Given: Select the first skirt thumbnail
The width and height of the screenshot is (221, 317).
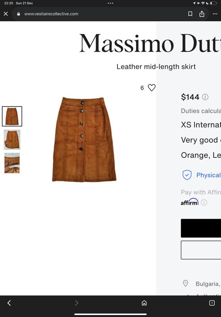Looking at the screenshot, I should (12, 116).
